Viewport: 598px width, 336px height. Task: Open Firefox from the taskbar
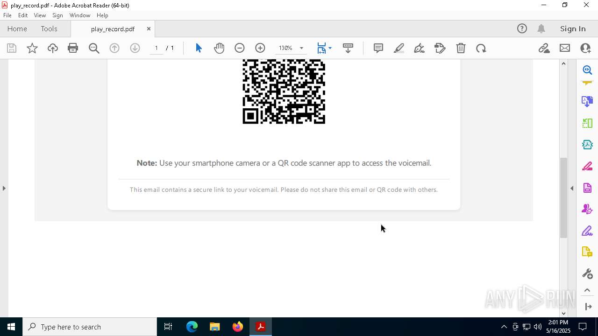pyautogui.click(x=238, y=327)
